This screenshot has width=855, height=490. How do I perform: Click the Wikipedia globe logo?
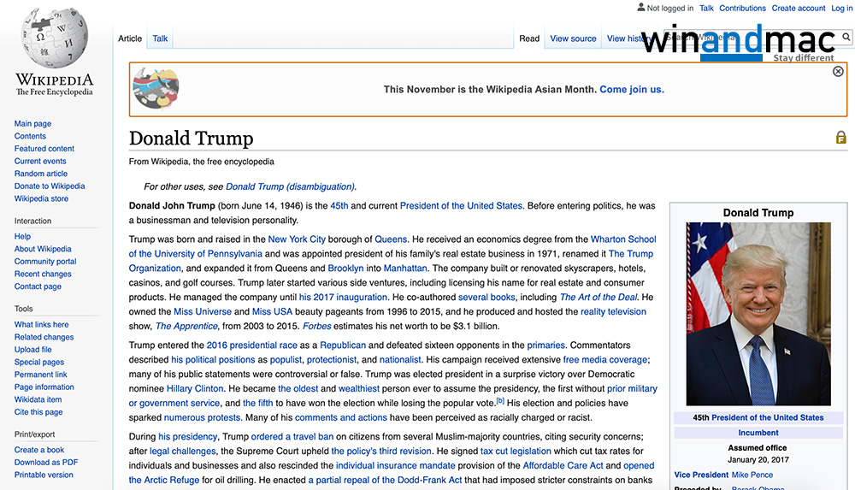tap(54, 38)
